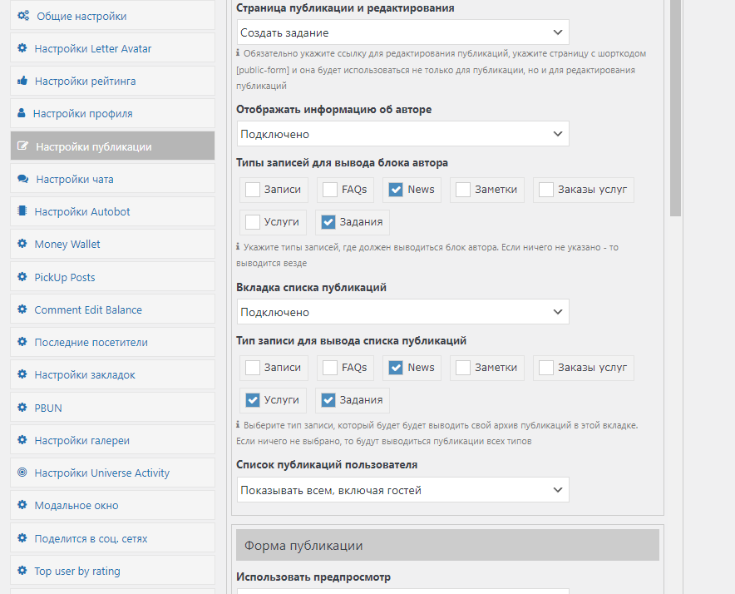735x594 pixels.
Task: Click the edit icon beside Настройки публикации
Action: tap(22, 146)
